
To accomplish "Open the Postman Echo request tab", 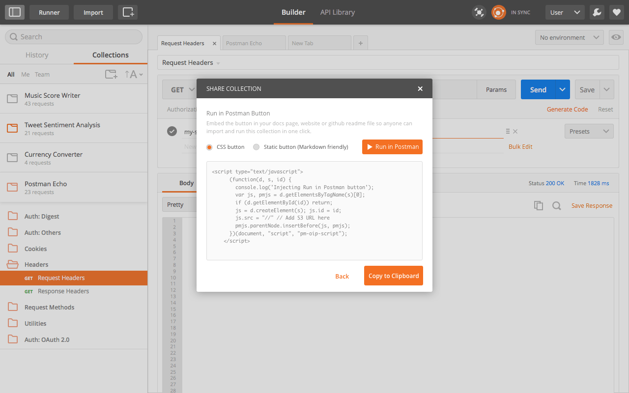I will (254, 43).
